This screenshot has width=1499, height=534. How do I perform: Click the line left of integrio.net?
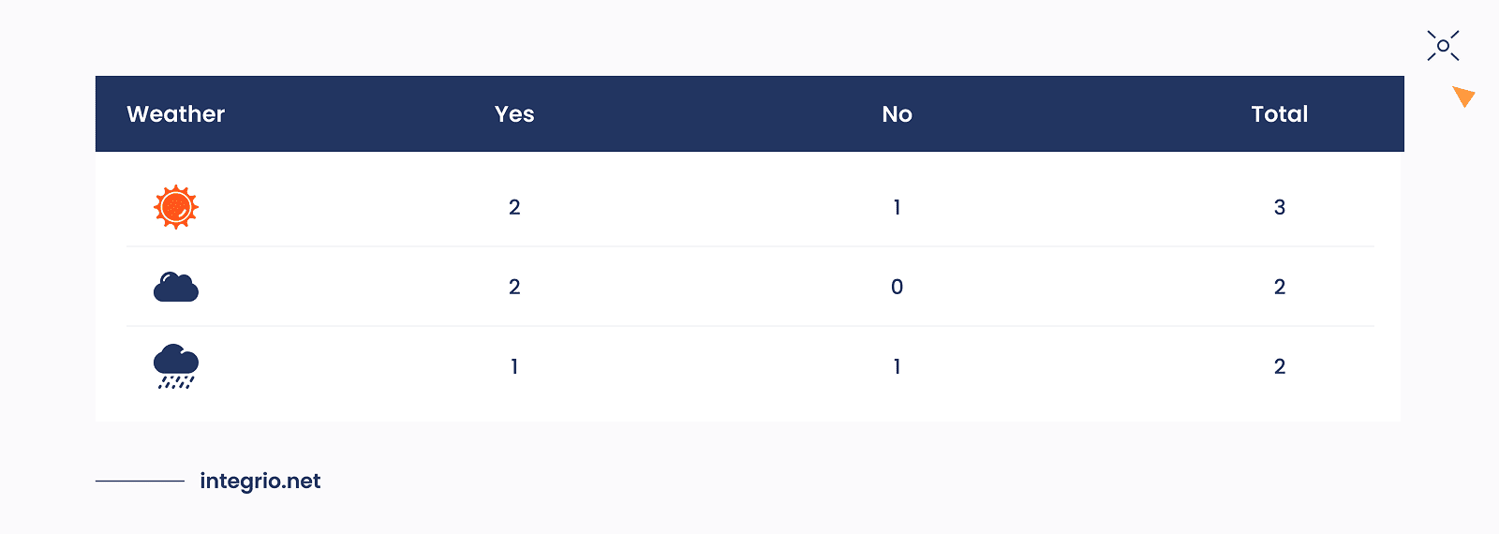tap(140, 481)
